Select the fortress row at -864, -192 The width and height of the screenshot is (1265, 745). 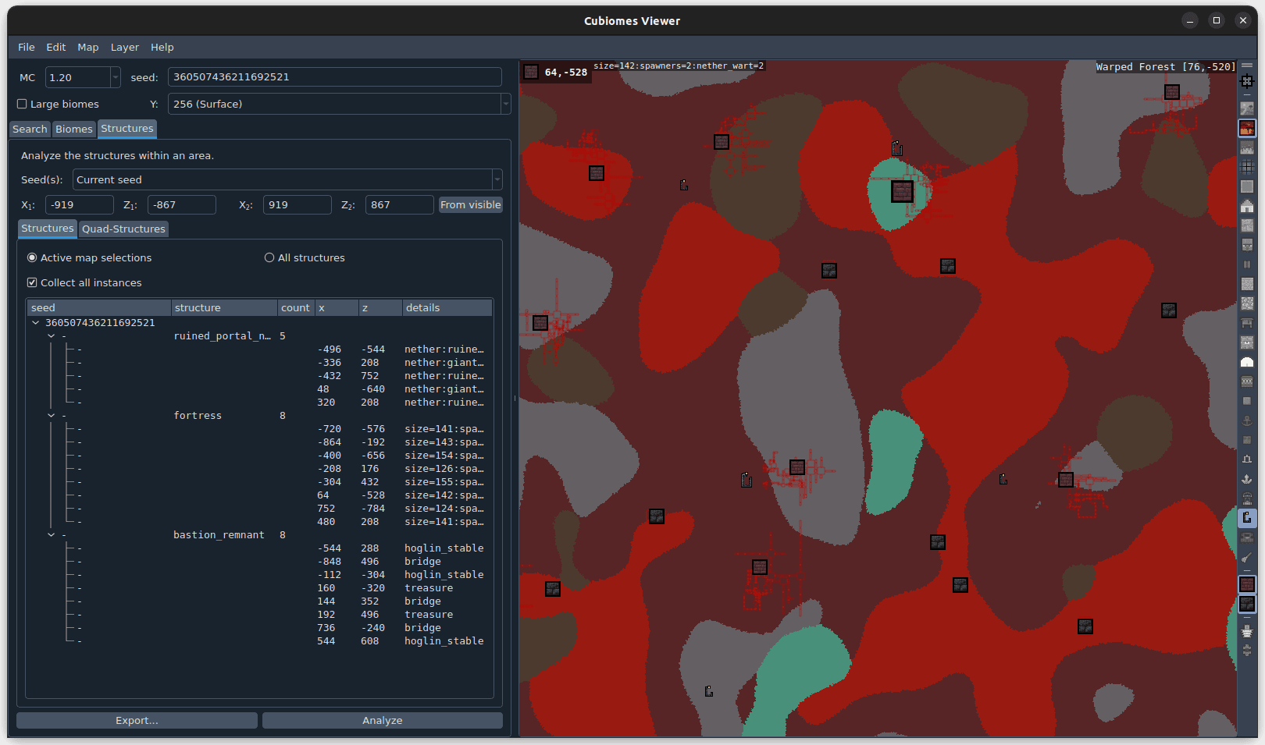click(x=260, y=442)
